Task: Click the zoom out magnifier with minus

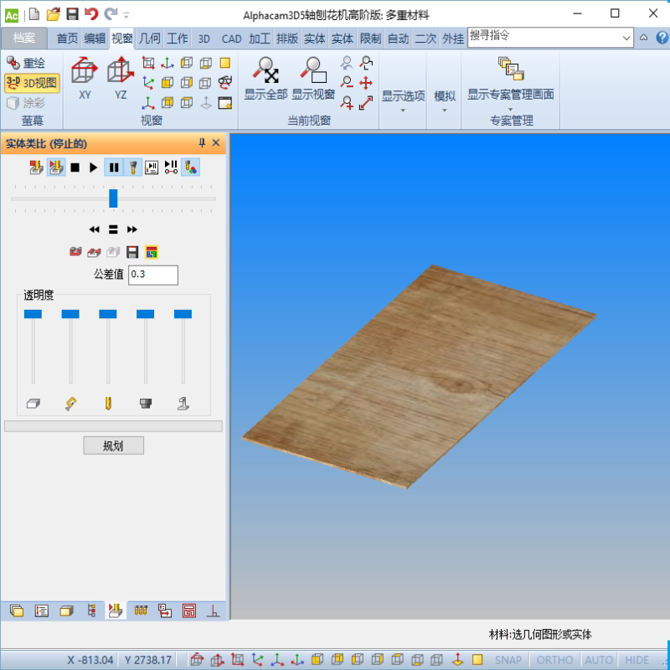Action: click(347, 82)
